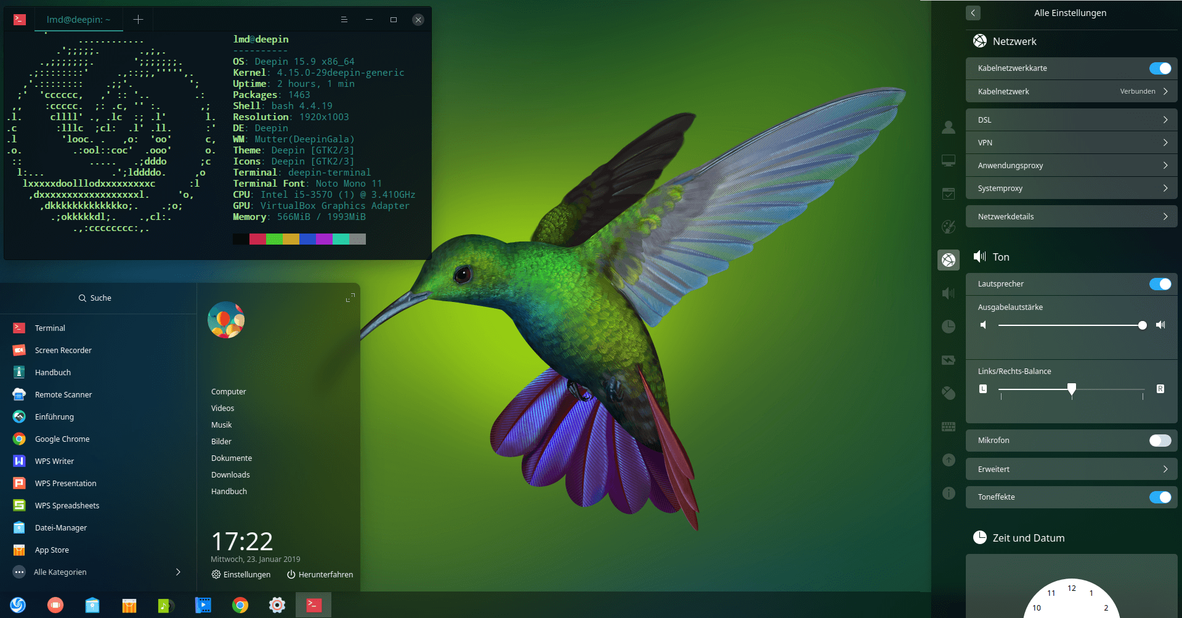Click the fullscreen launcher toggle icon
Image resolution: width=1182 pixels, height=618 pixels.
click(350, 298)
